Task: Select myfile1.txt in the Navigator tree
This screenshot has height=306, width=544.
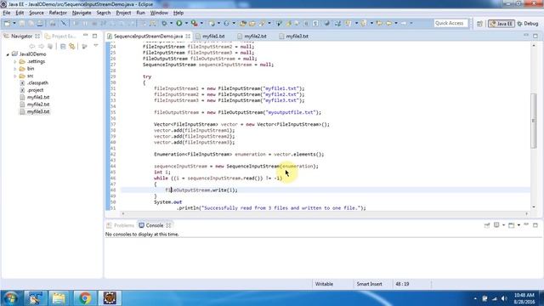Action: coord(35,98)
